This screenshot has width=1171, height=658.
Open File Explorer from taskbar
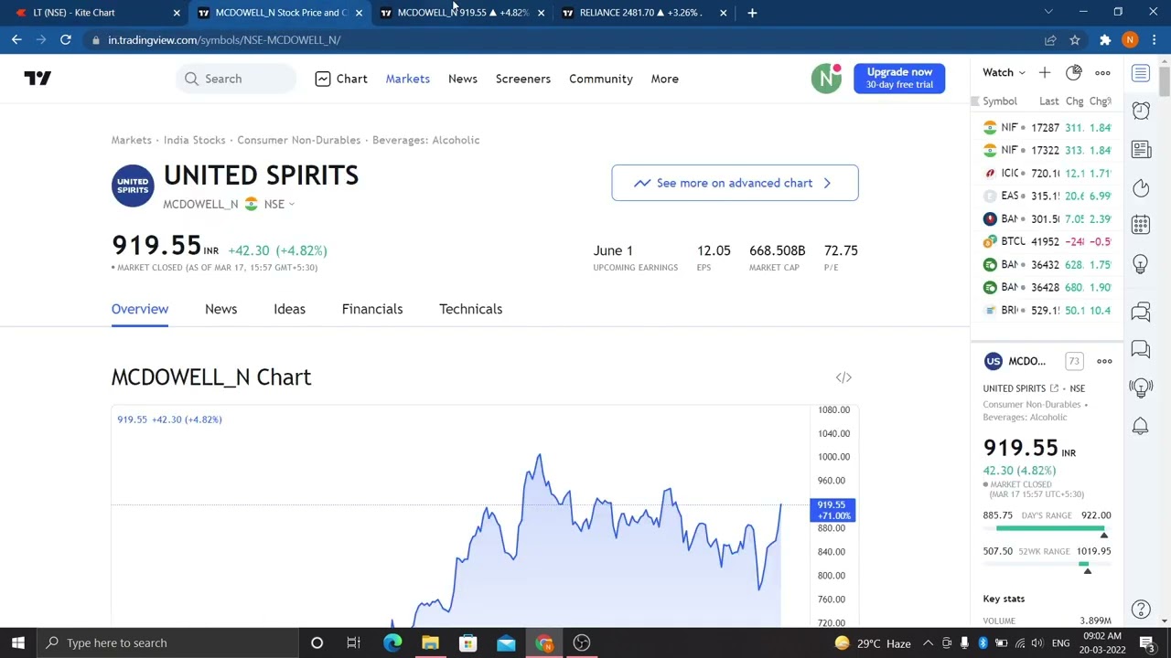click(430, 642)
